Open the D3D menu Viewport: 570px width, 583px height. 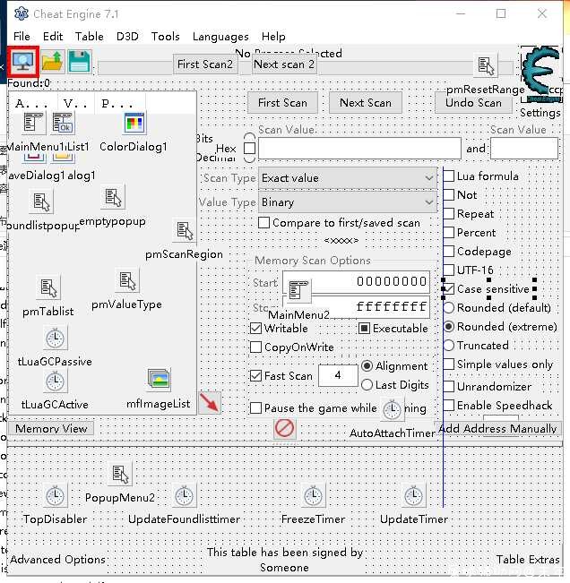coord(127,37)
